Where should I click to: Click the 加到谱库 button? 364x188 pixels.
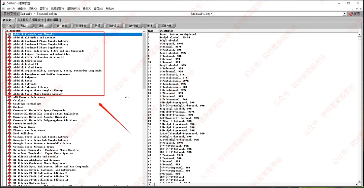(x=133, y=26)
